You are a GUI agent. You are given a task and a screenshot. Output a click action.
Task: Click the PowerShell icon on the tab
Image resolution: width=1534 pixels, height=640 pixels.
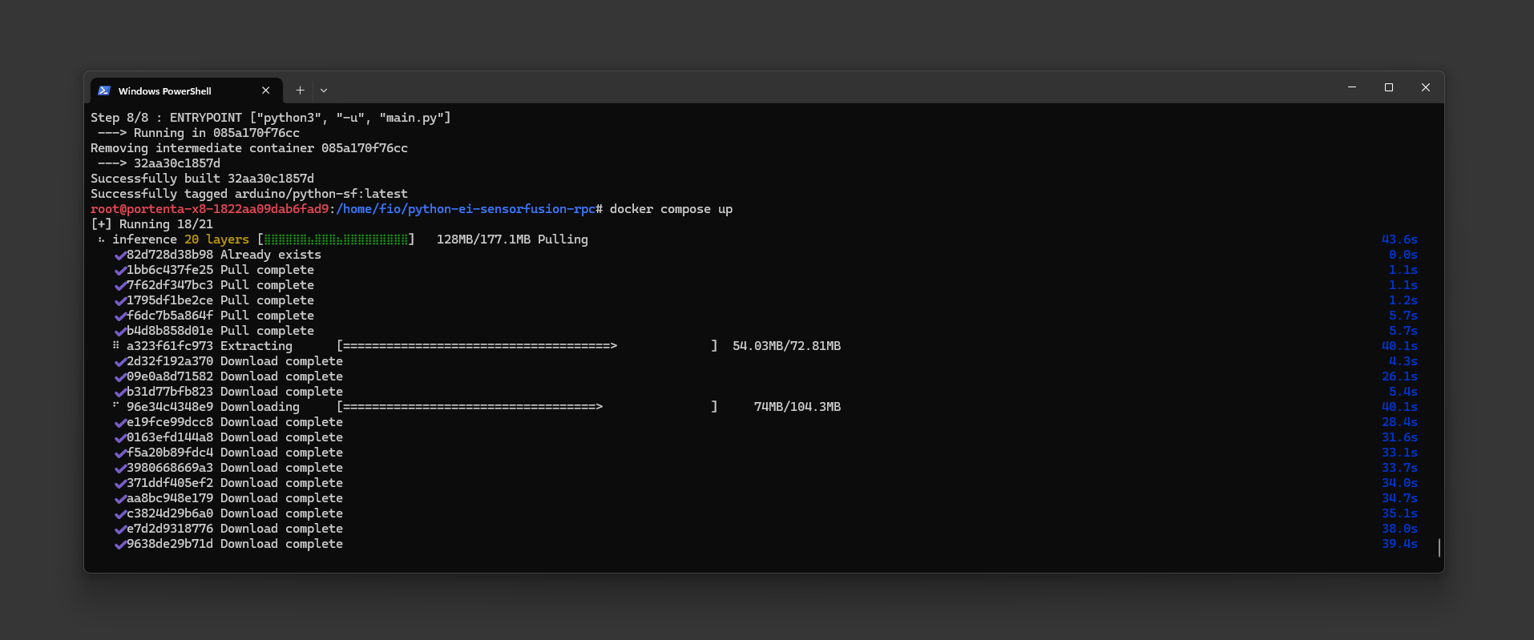[x=104, y=91]
